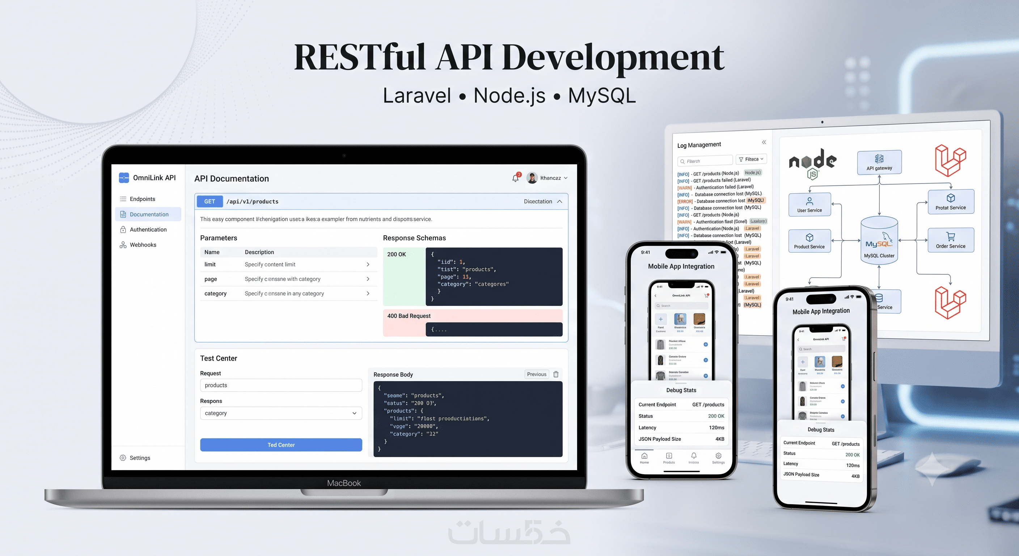Select the Order Service node
Screen dimensions: 1019x556
tap(951, 240)
